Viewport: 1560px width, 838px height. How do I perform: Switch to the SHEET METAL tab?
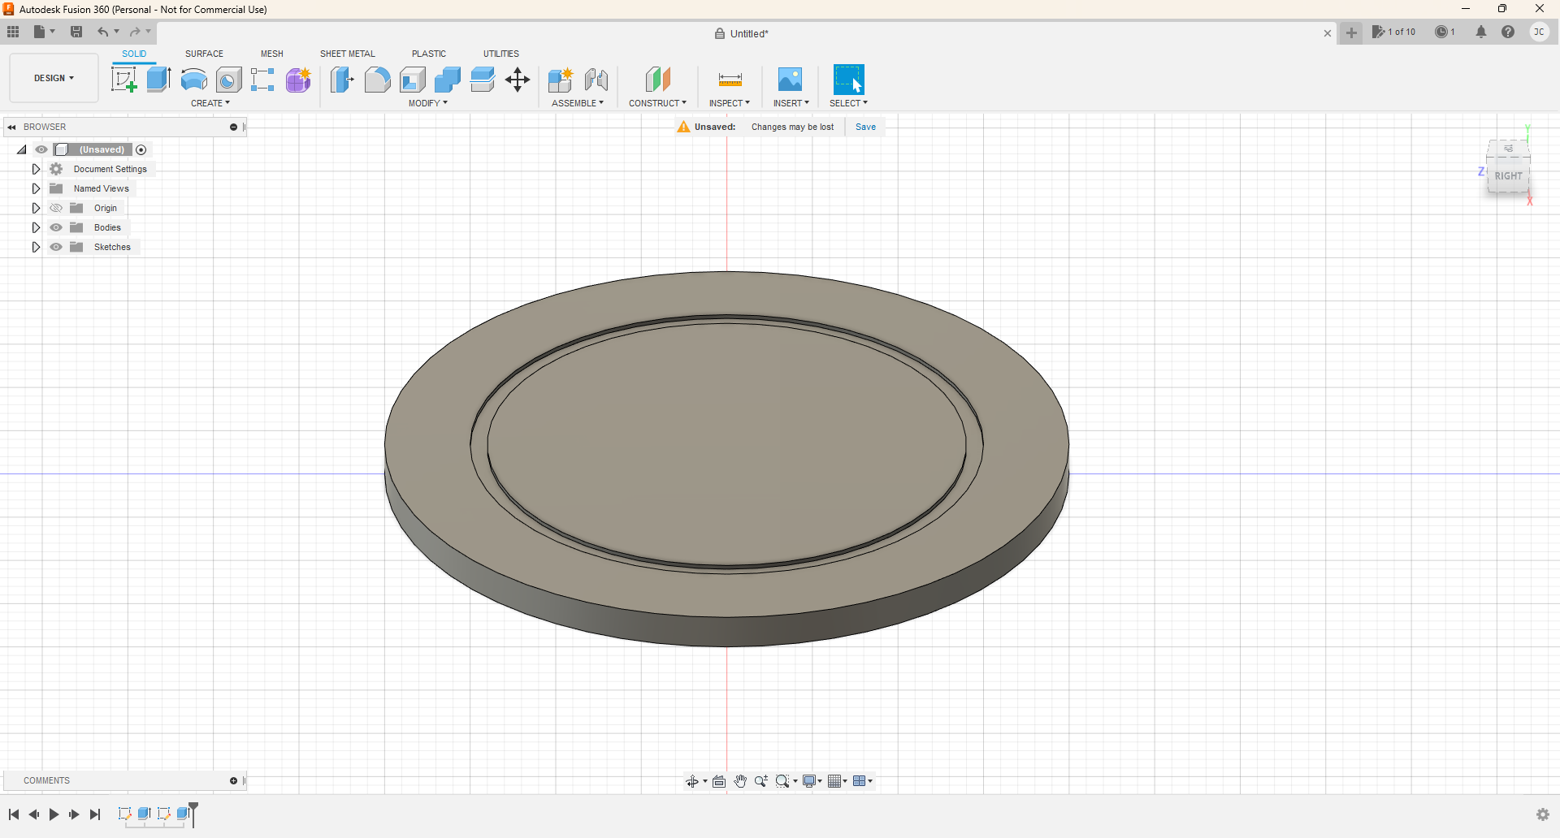(x=347, y=54)
